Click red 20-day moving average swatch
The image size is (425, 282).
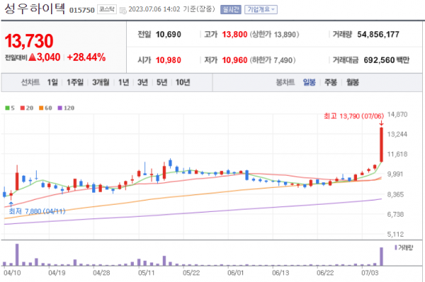click(x=23, y=108)
